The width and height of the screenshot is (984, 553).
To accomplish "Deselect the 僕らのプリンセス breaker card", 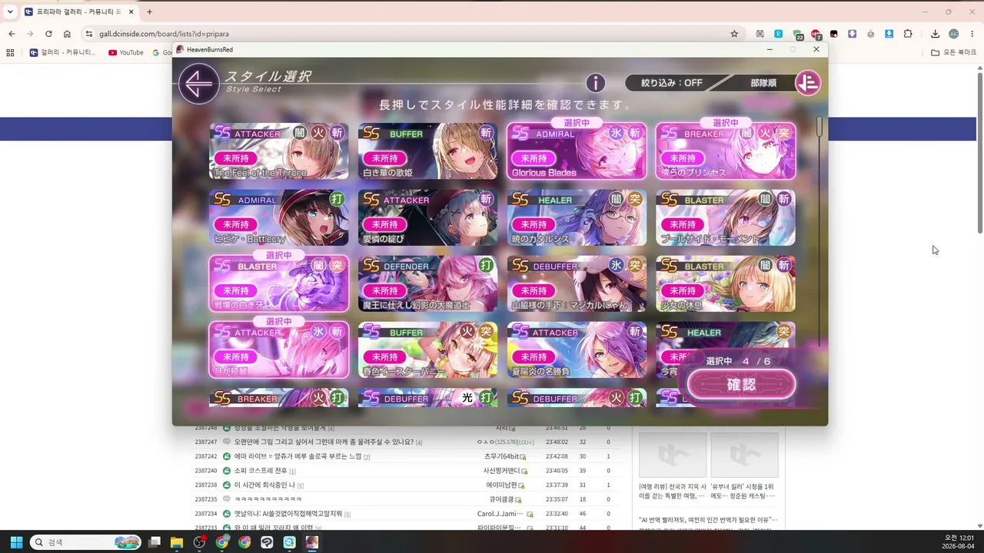I will (726, 151).
